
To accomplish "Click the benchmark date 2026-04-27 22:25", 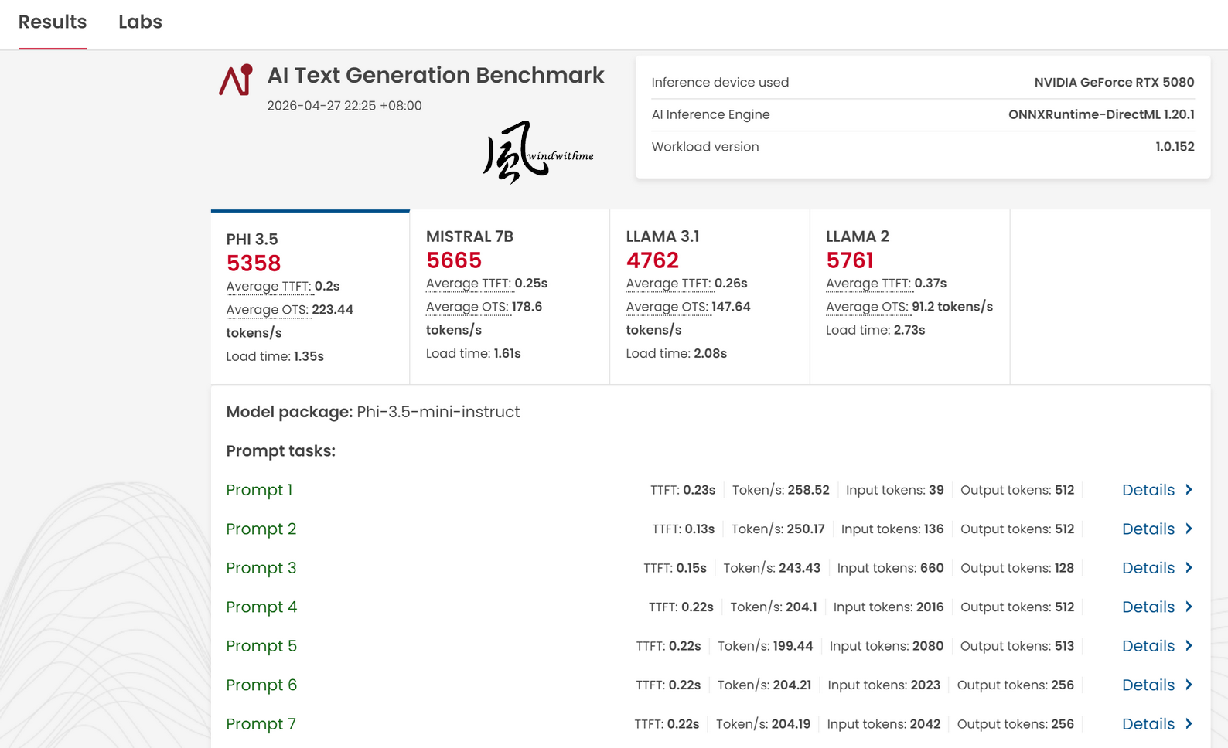I will pyautogui.click(x=344, y=106).
